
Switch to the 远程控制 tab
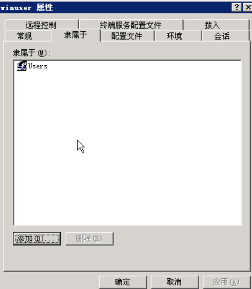coord(41,25)
